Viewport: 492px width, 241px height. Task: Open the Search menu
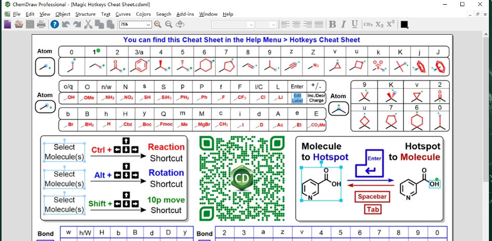click(163, 14)
